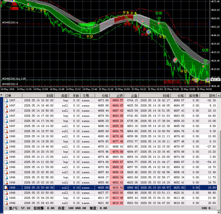Click buy order icon at 16:42:00 row
Image resolution: width=221 pixels, height=214 pixels.
[x=6, y=101]
